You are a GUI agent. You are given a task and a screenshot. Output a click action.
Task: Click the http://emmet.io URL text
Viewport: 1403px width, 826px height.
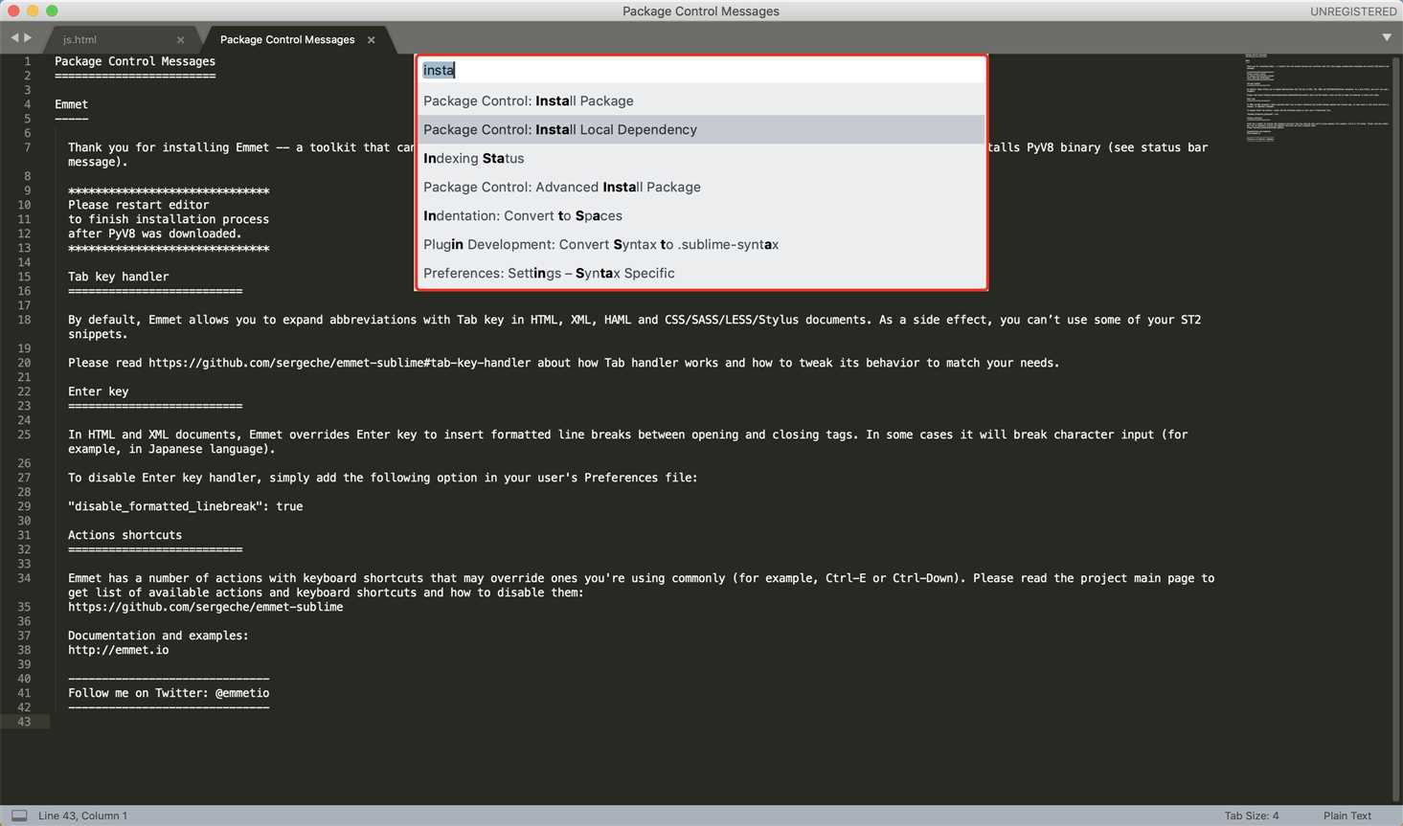coord(118,650)
